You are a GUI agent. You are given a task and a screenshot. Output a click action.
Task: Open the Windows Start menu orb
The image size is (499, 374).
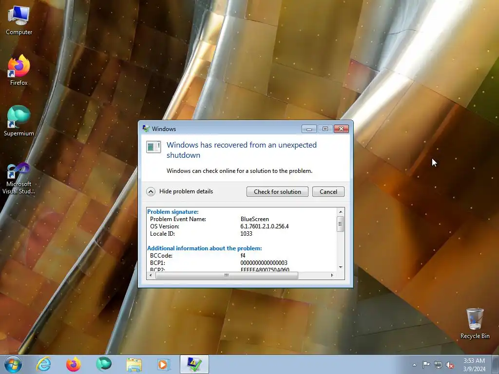13,364
